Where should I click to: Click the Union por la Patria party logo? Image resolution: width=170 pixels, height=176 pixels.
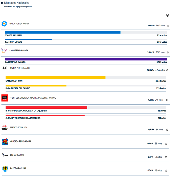pos(5,24)
